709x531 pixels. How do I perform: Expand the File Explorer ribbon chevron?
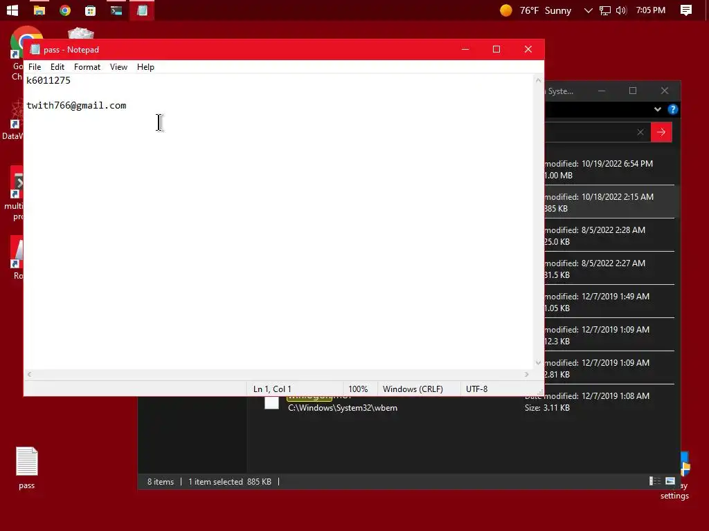tap(658, 109)
